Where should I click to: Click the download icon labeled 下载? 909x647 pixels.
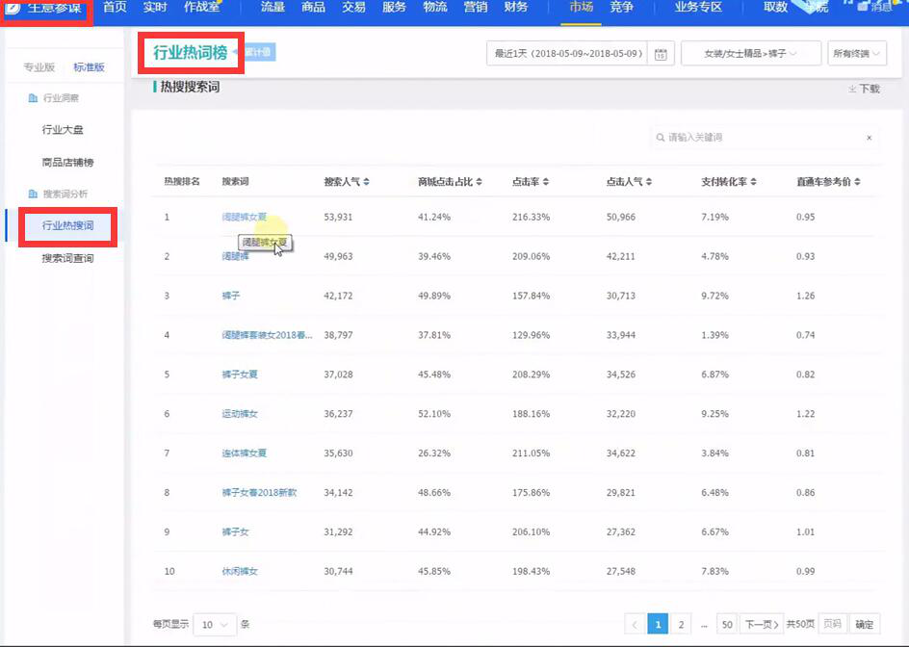(x=864, y=89)
